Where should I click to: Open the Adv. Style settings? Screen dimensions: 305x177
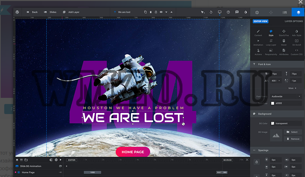pos(297,33)
